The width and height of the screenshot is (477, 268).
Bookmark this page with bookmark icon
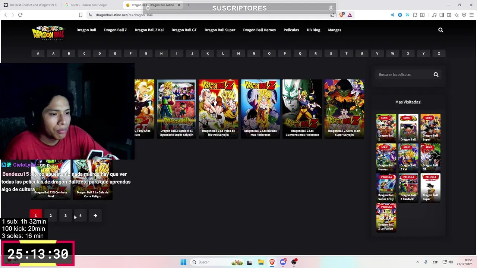pos(80,15)
